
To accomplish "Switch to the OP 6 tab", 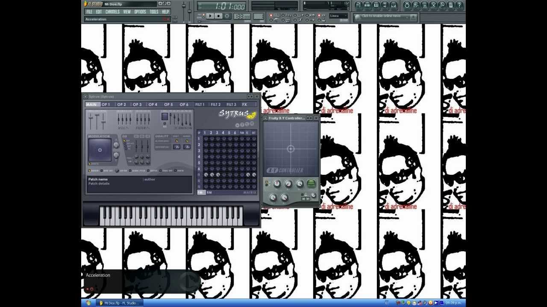I will [184, 104].
